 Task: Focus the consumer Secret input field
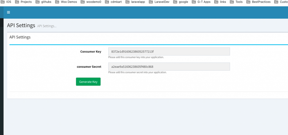(x=169, y=67)
